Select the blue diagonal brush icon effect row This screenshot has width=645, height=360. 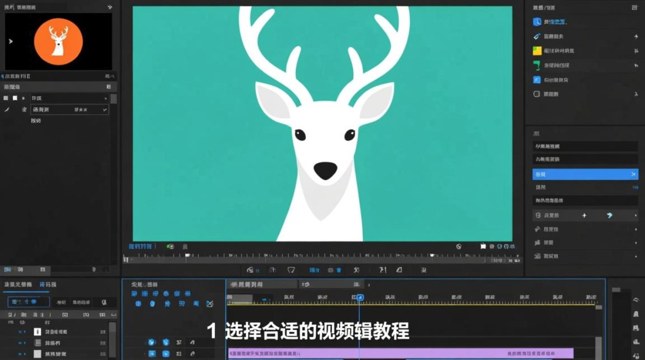pyautogui.click(x=585, y=36)
